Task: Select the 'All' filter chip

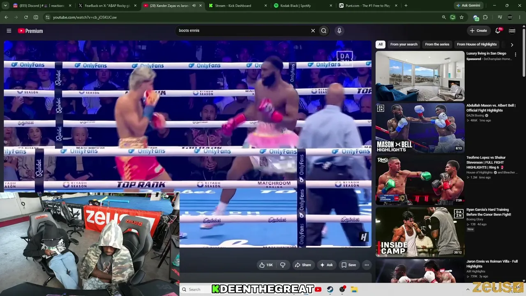Action: coord(381,44)
